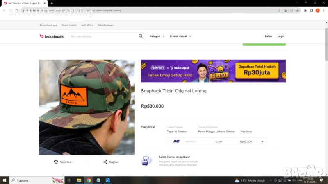The width and height of the screenshot is (328, 184).
Task: Click the Bukalapak search input field
Action: (102, 36)
